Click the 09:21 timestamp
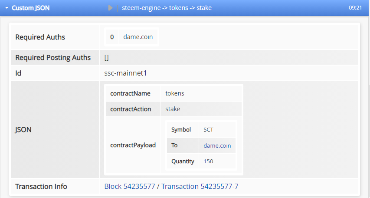This screenshot has height=198, width=370. pos(355,8)
